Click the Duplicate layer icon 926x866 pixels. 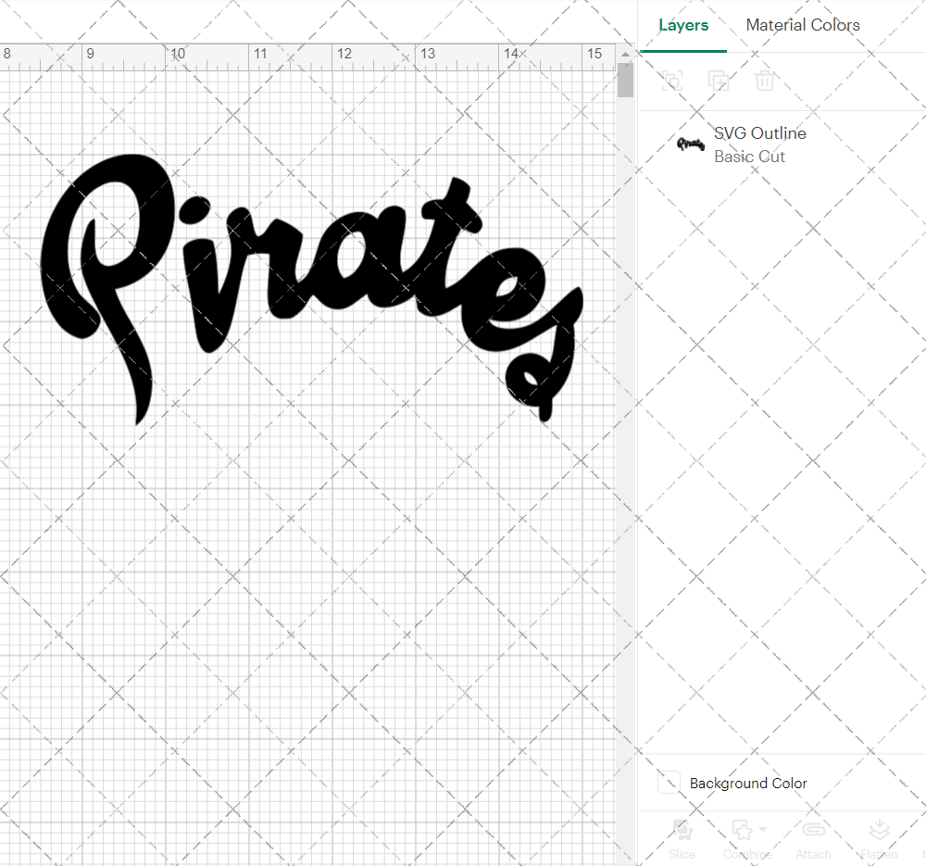coord(719,81)
